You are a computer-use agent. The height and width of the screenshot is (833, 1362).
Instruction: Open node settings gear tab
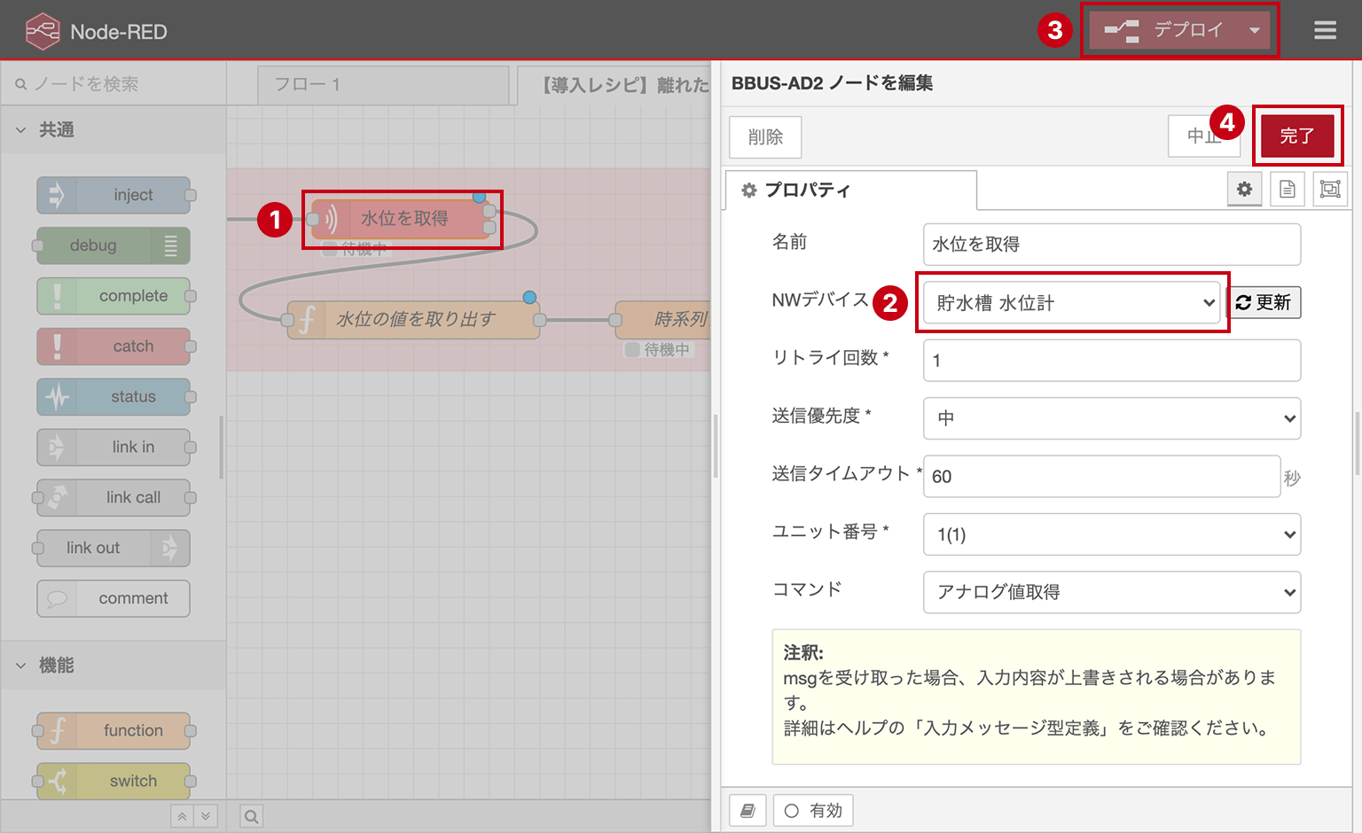point(1245,189)
